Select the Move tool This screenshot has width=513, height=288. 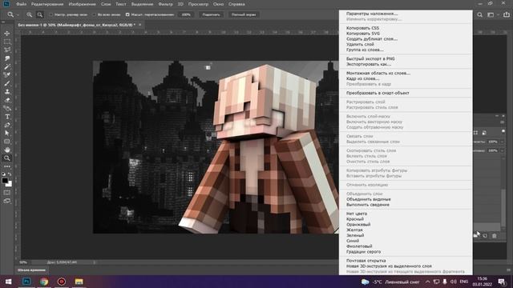(x=7, y=34)
